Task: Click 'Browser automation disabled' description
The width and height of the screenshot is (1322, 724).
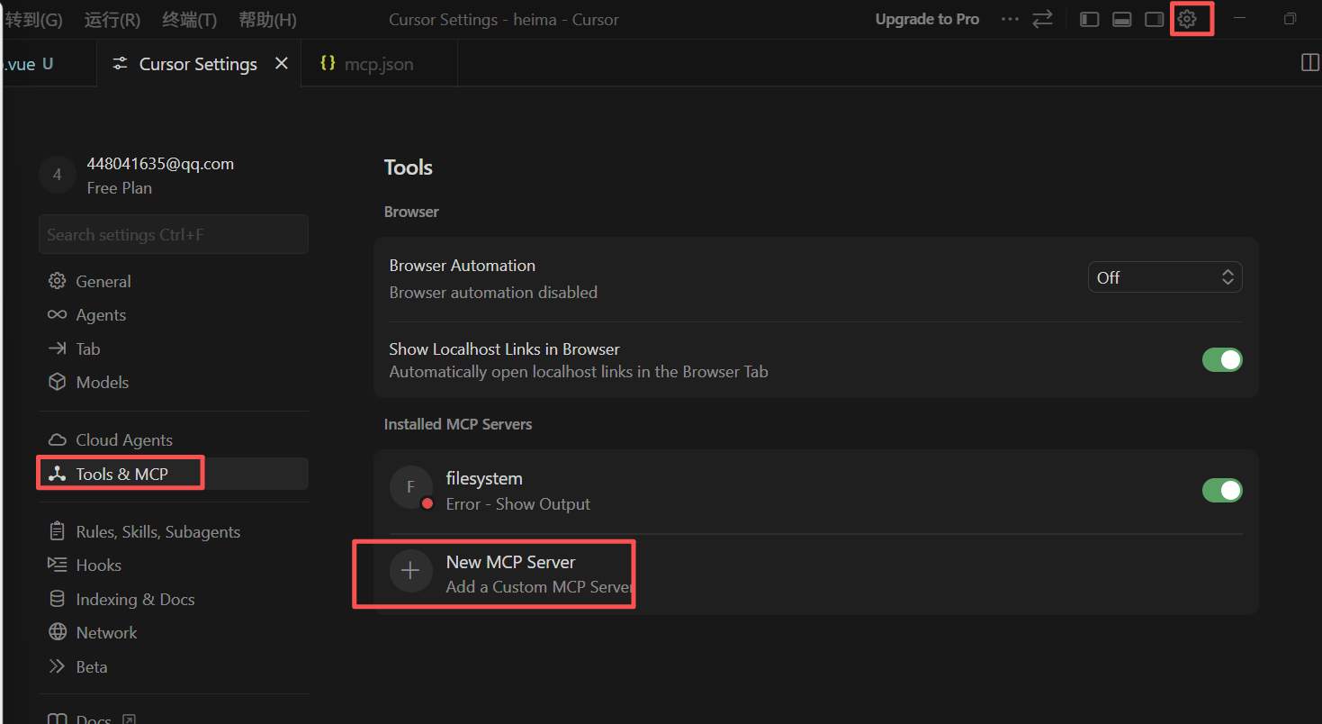Action: tap(493, 293)
